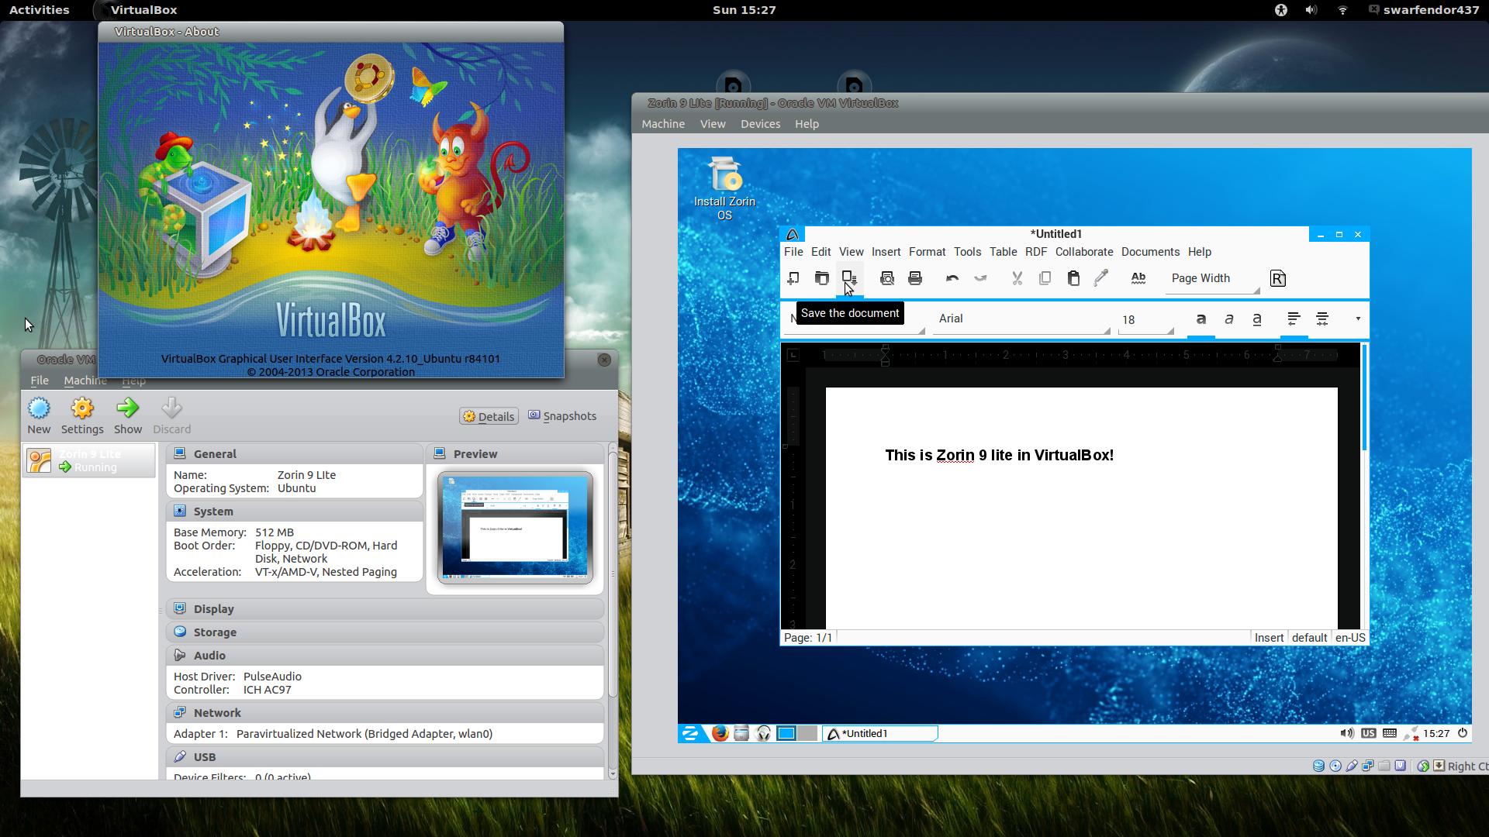Open the Zorin start menu button
This screenshot has height=837, width=1489.
pyautogui.click(x=690, y=733)
